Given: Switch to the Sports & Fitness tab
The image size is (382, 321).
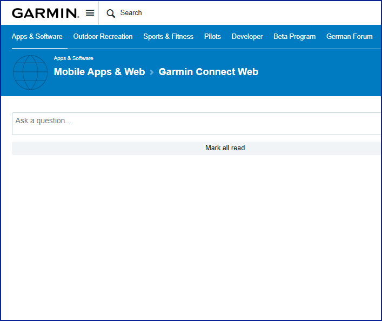Looking at the screenshot, I should [x=168, y=37].
